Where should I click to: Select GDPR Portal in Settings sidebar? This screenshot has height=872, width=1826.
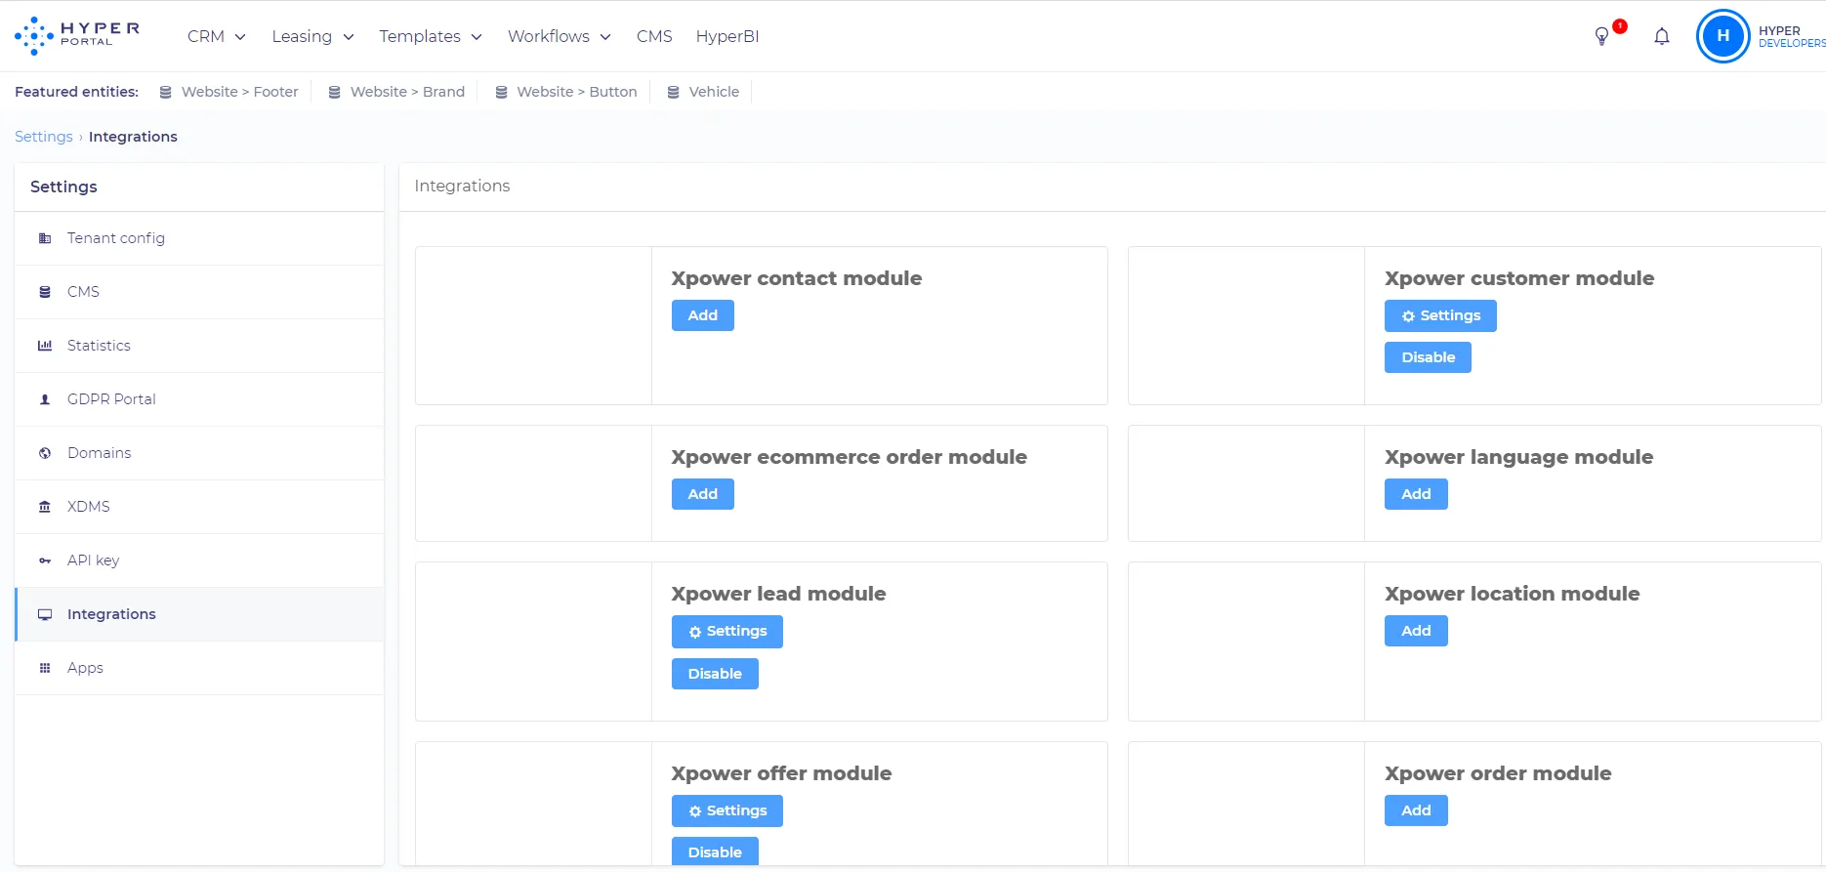pyautogui.click(x=199, y=399)
